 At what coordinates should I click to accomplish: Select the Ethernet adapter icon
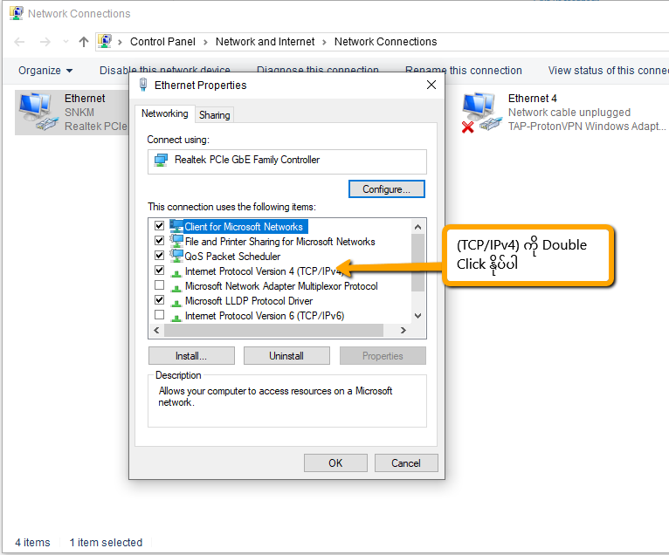coord(38,112)
